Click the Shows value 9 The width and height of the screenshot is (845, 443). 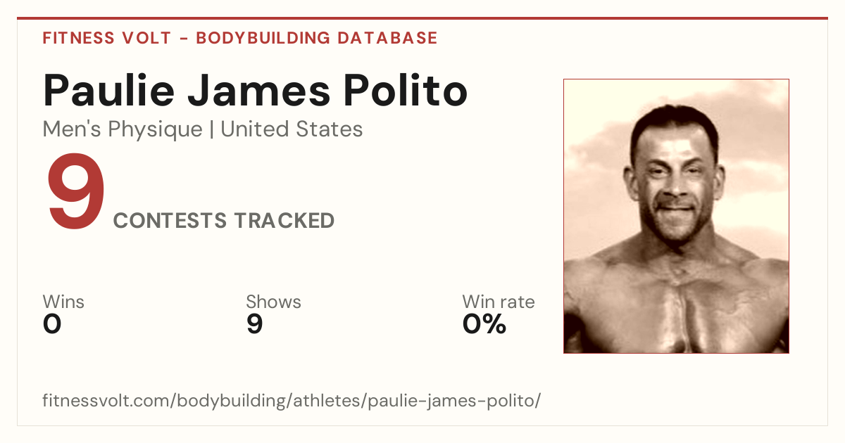click(x=254, y=324)
